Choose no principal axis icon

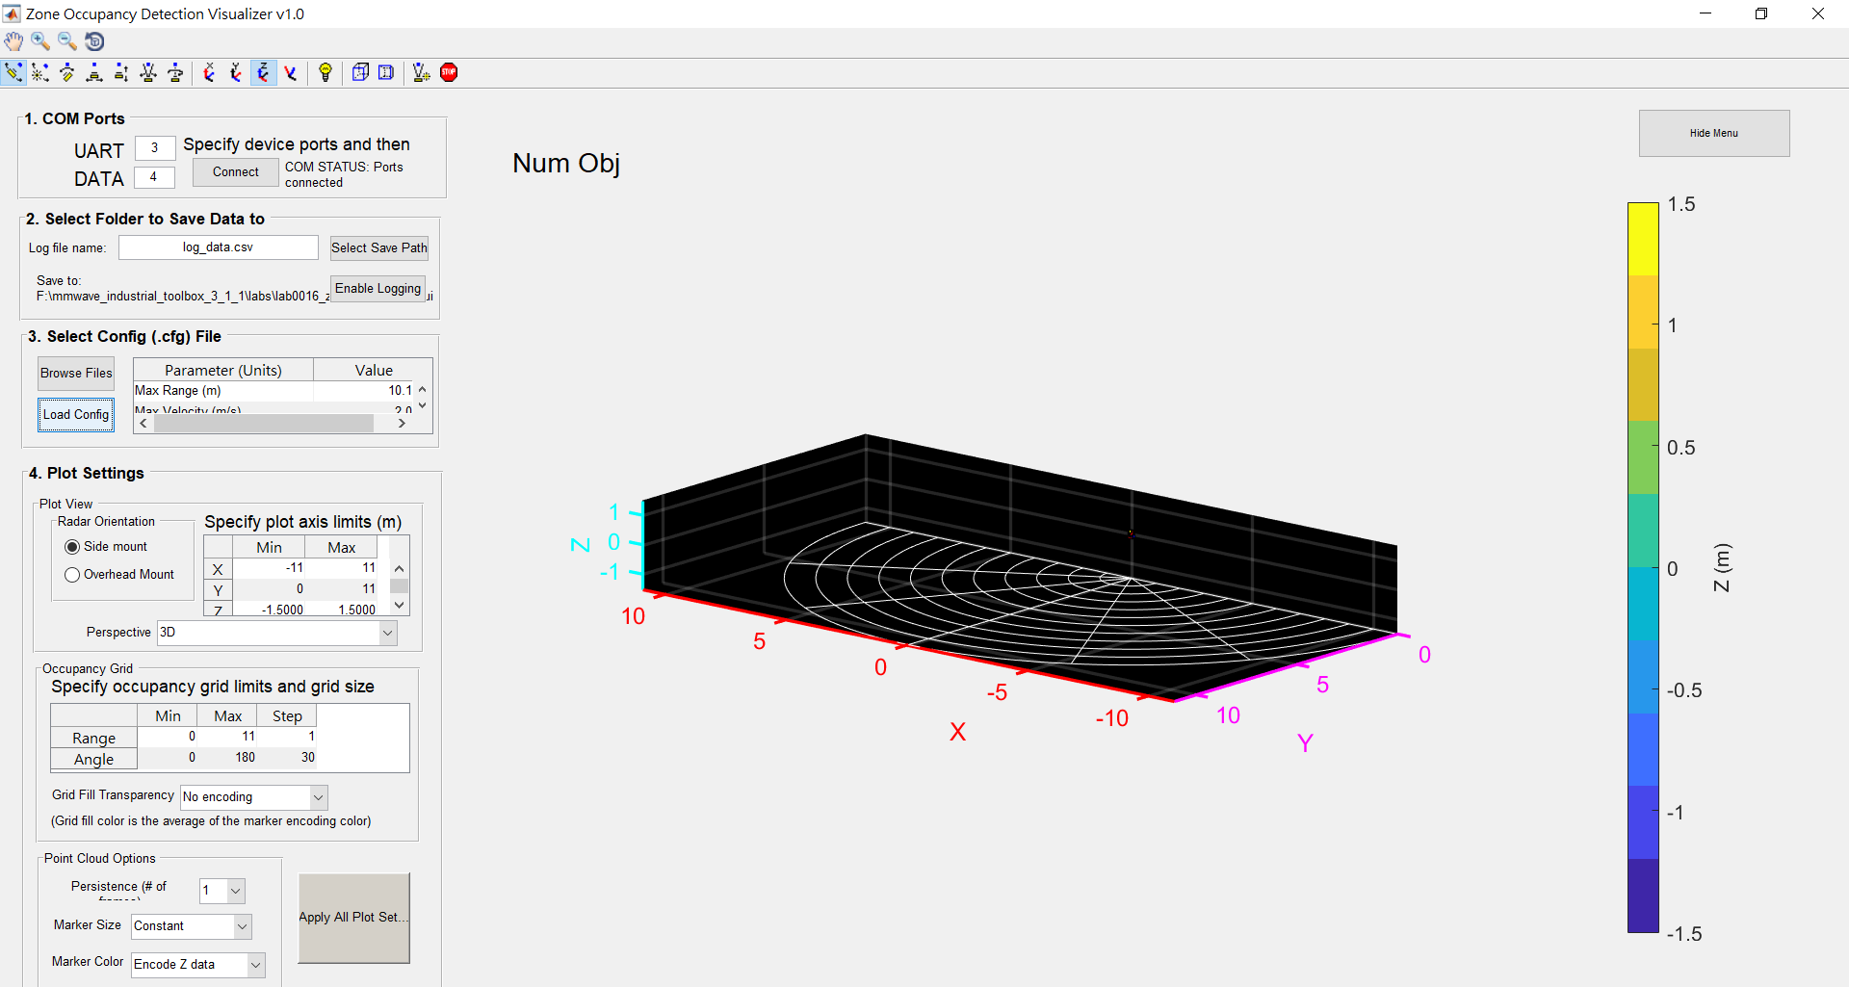click(x=290, y=72)
